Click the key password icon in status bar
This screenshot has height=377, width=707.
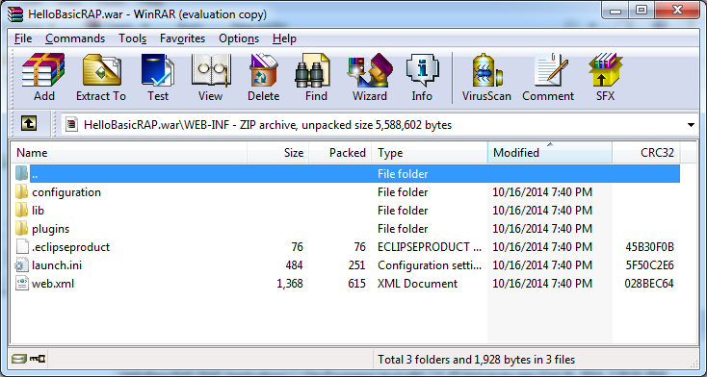38,359
